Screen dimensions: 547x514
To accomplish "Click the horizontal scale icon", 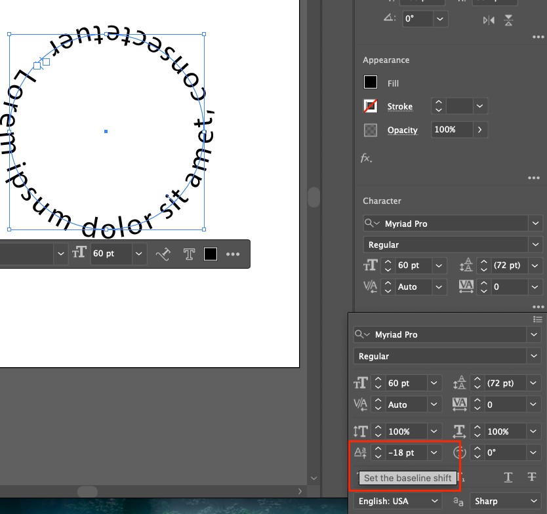I will coord(459,431).
